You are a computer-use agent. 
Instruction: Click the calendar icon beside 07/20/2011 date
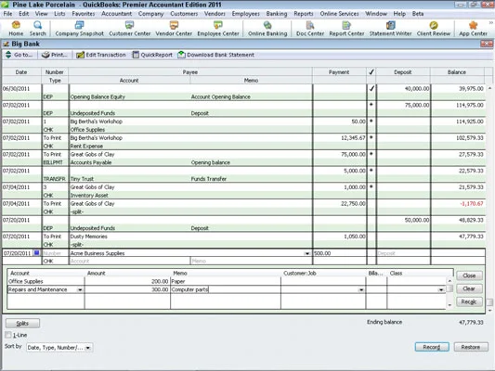36,253
